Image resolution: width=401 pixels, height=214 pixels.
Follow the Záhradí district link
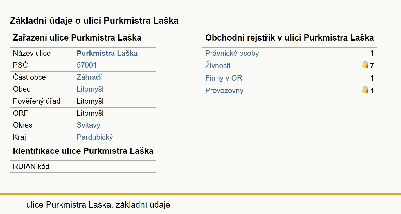(89, 77)
